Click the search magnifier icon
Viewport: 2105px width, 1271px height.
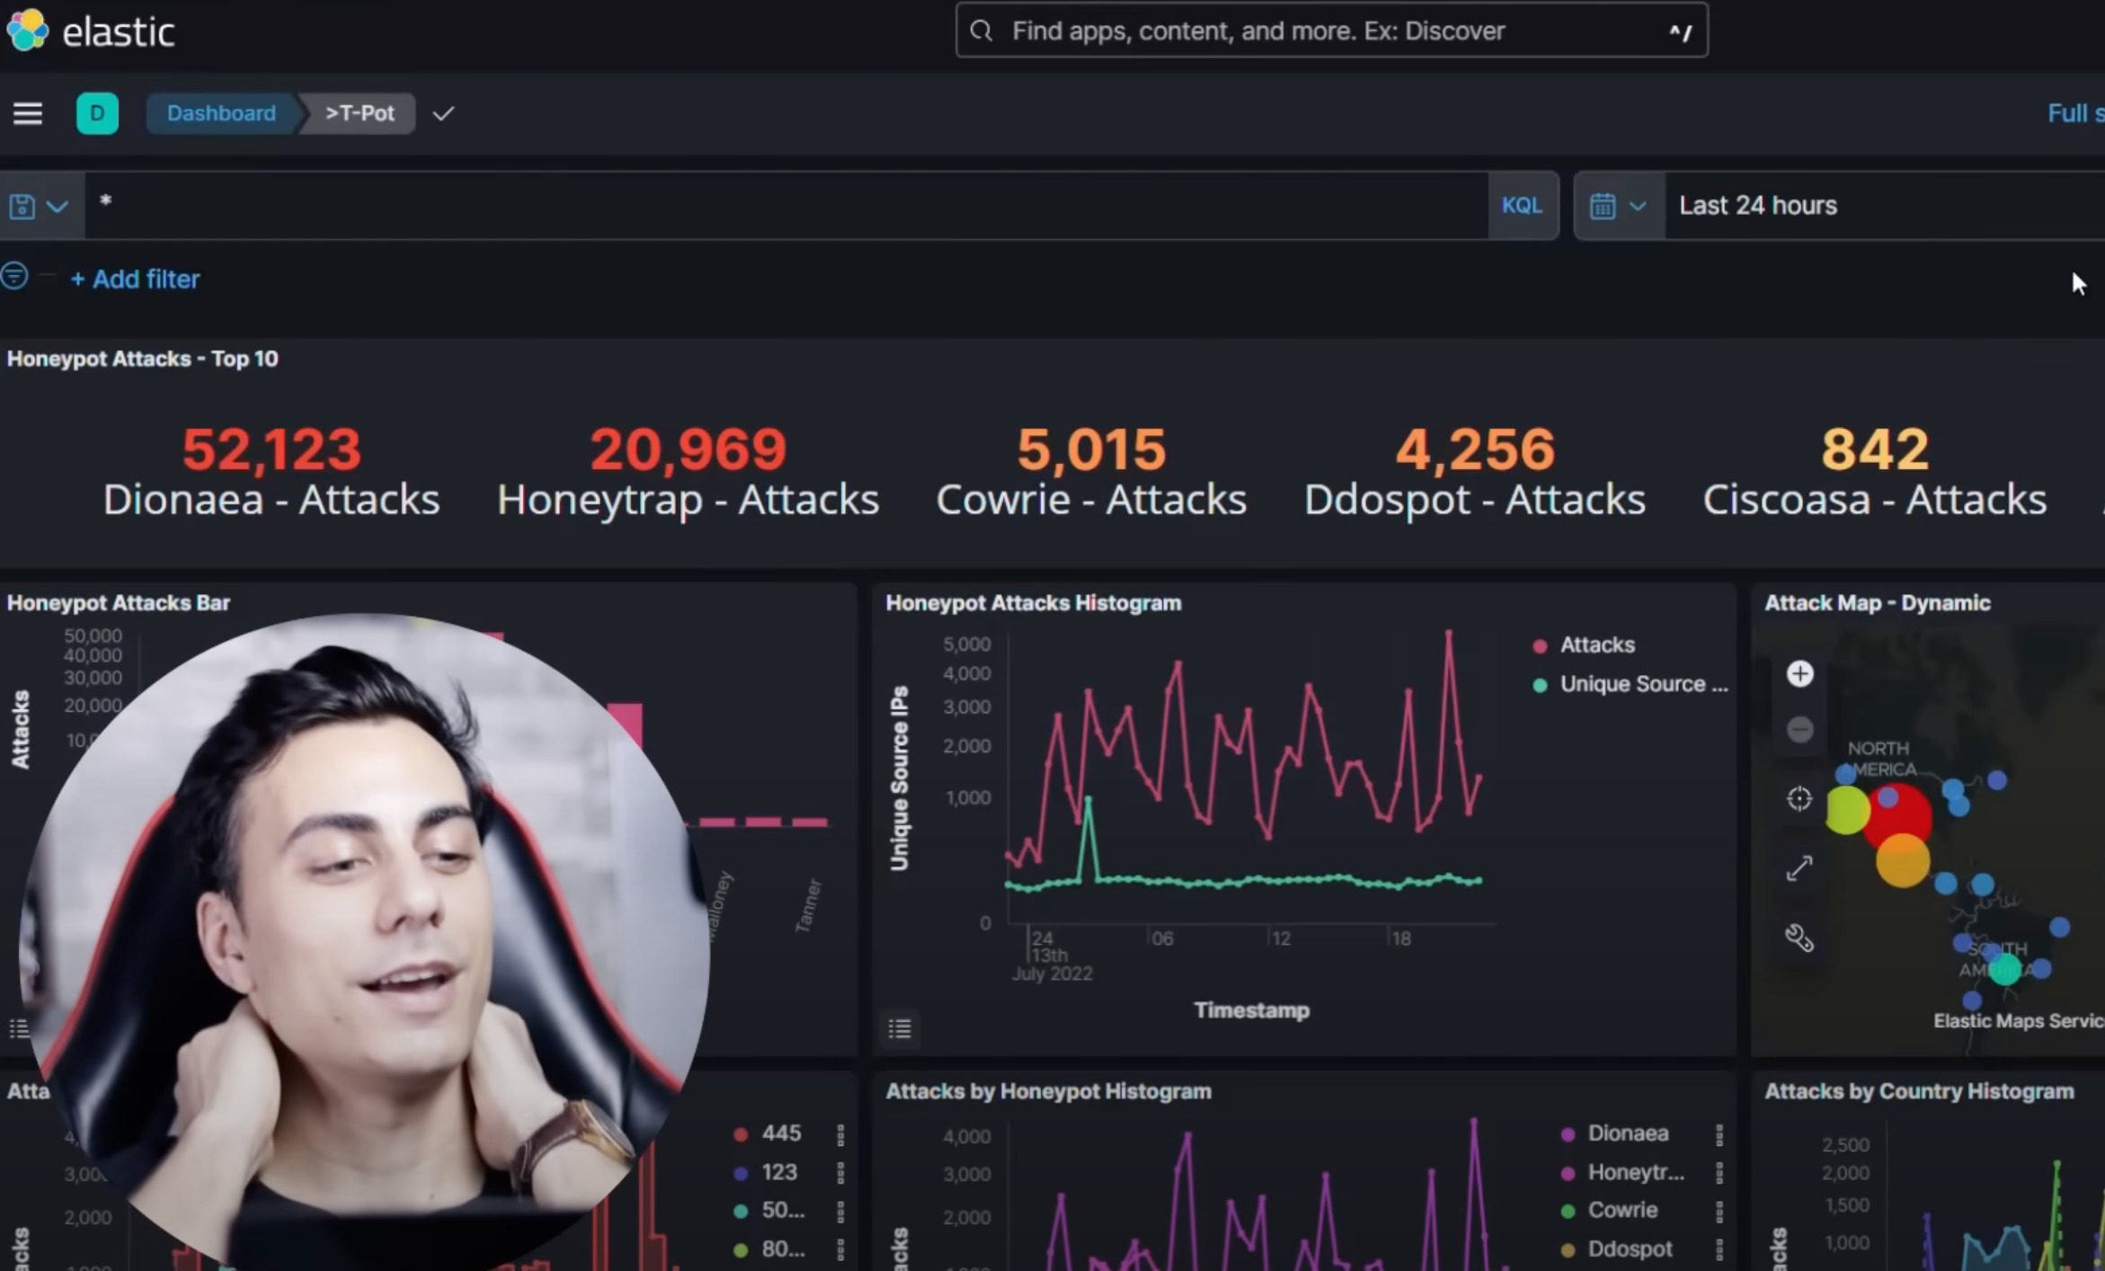(981, 31)
